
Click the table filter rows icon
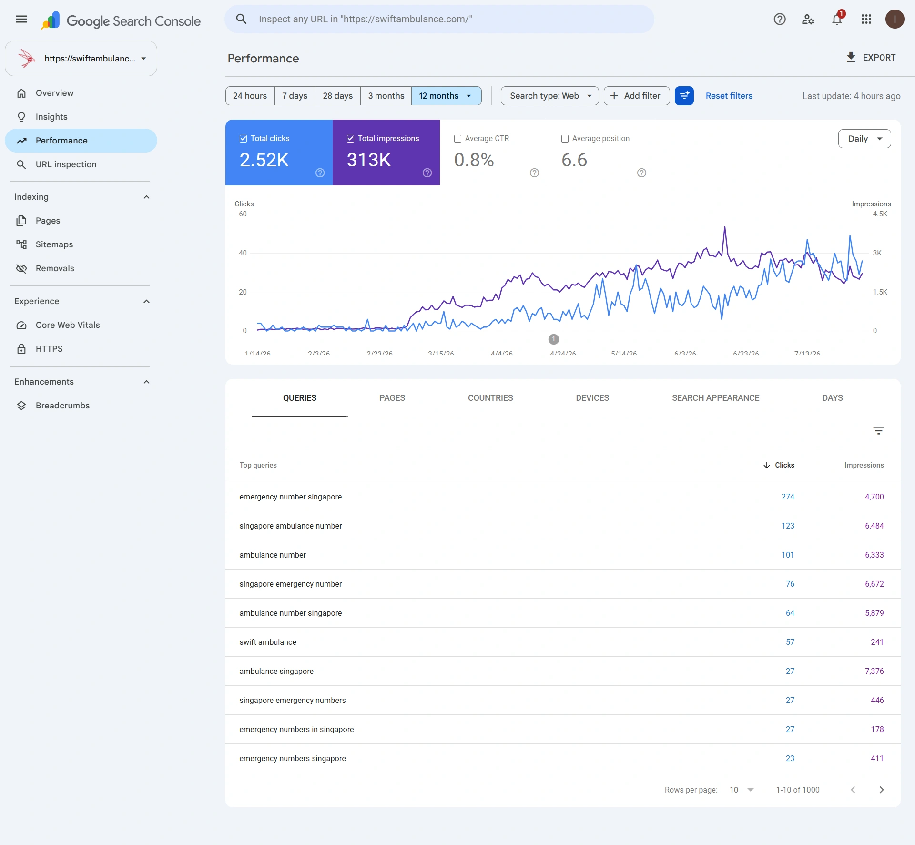[x=879, y=431]
